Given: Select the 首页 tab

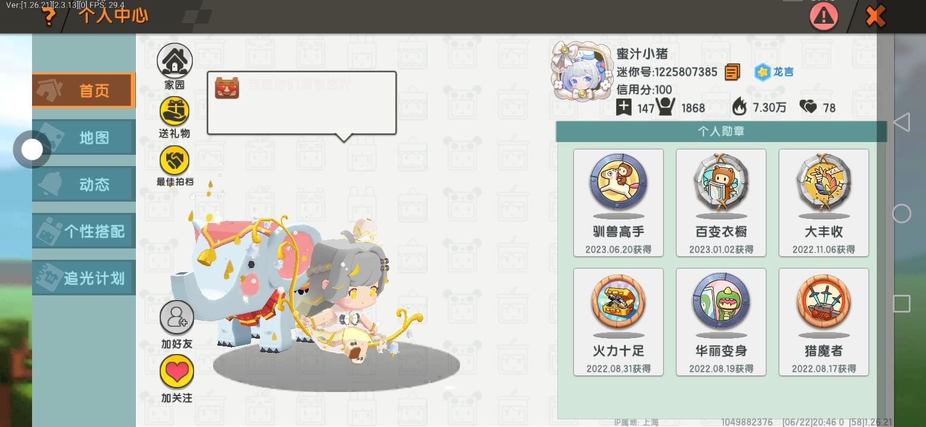Looking at the screenshot, I should [84, 91].
